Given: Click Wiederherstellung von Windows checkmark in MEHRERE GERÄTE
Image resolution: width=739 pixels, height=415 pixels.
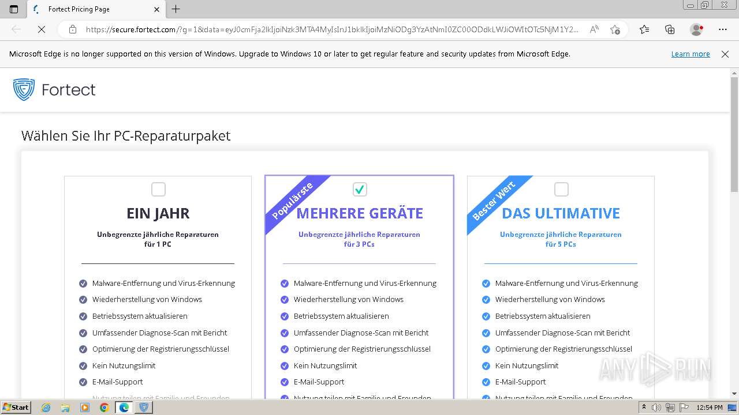Looking at the screenshot, I should (x=284, y=300).
